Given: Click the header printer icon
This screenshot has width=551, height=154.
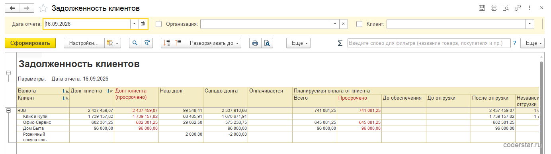Looking at the screenshot, I should (494, 8).
